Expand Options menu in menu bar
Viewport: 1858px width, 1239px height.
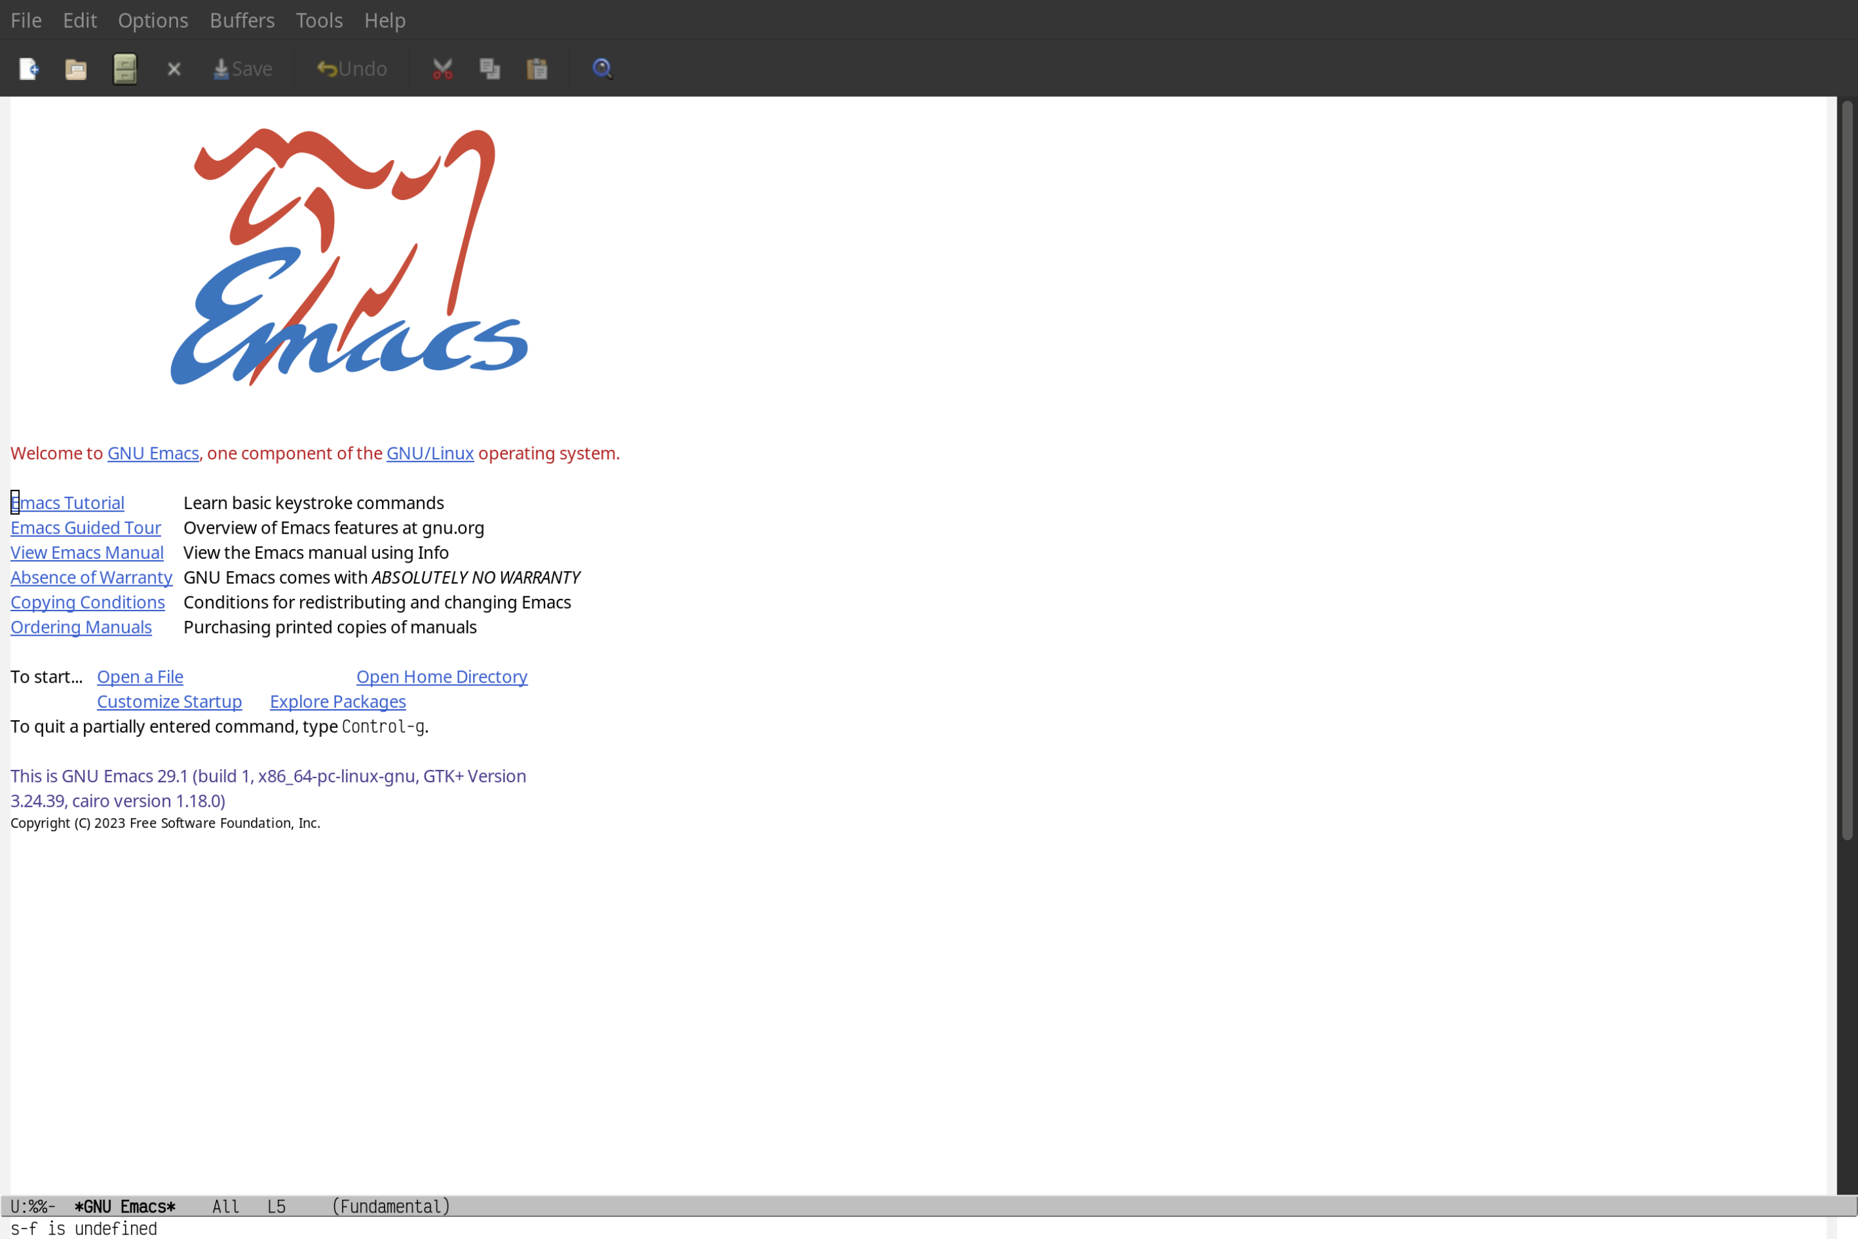tap(152, 19)
